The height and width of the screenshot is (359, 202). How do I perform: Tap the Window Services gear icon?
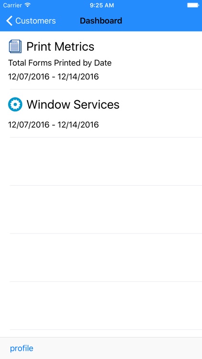coord(15,104)
